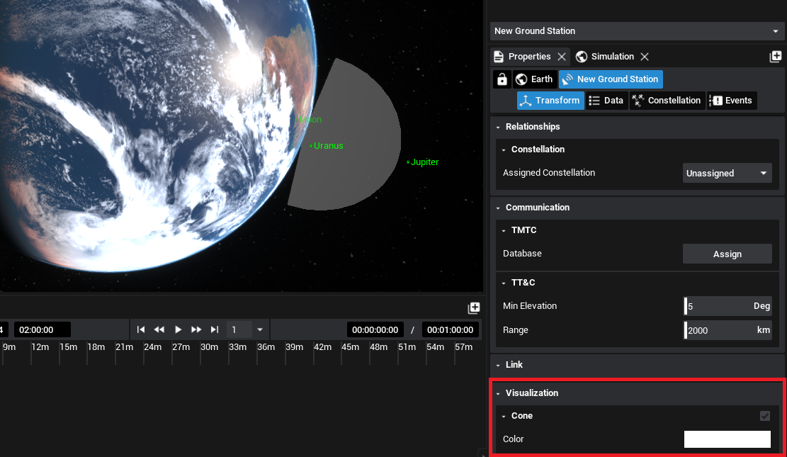The width and height of the screenshot is (787, 457).
Task: Jump to simulation end
Action: coord(215,330)
